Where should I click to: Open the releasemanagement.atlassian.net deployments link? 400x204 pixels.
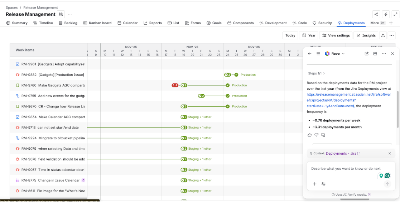pos(348,100)
